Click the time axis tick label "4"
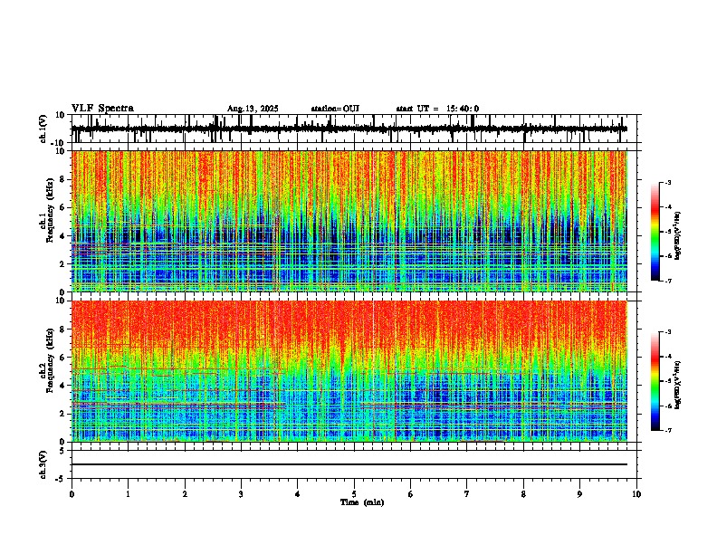The image size is (717, 554). click(x=298, y=494)
